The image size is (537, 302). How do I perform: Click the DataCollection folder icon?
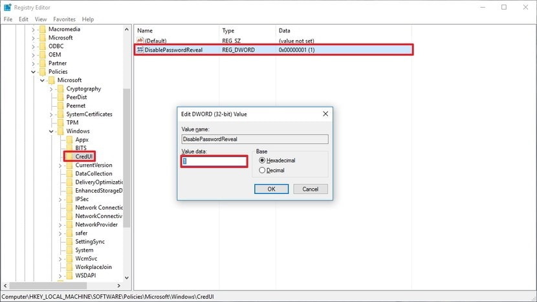click(69, 173)
